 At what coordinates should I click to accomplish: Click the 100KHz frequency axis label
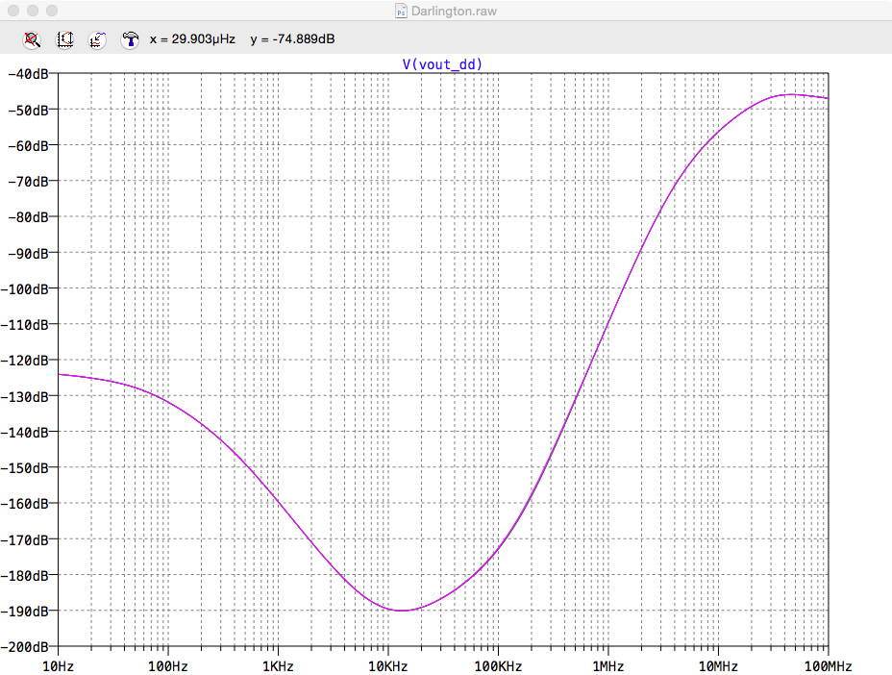(498, 666)
